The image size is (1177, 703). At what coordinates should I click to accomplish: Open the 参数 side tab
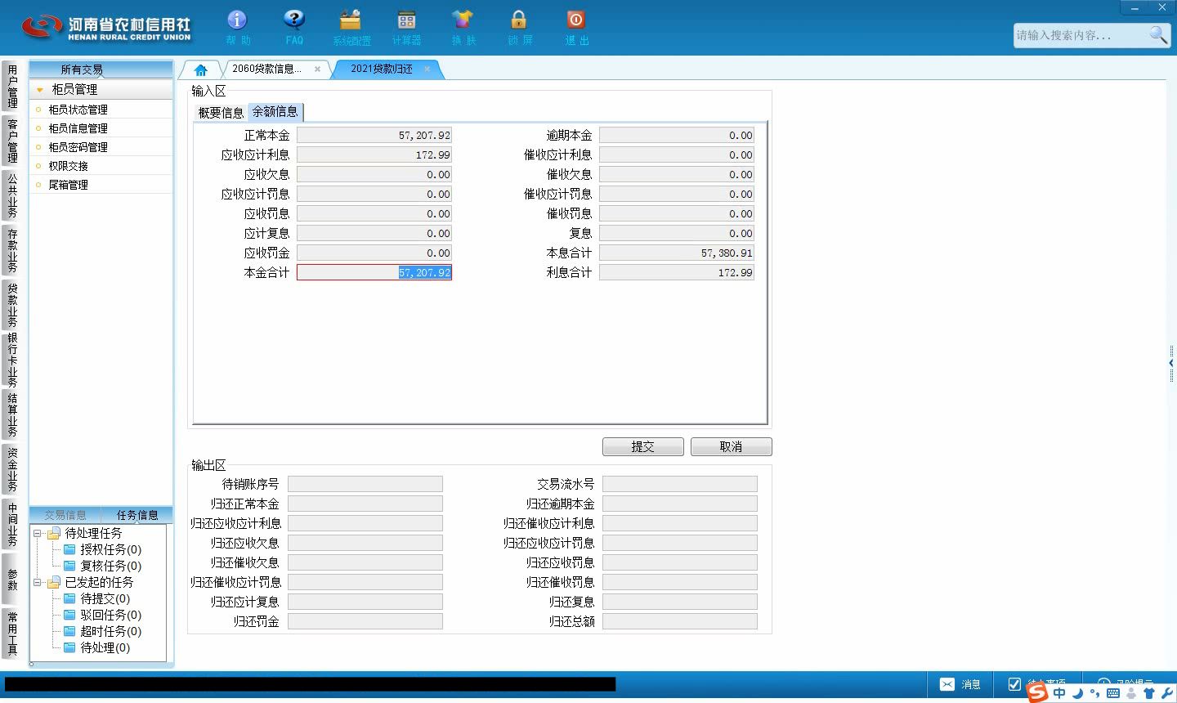(11, 579)
